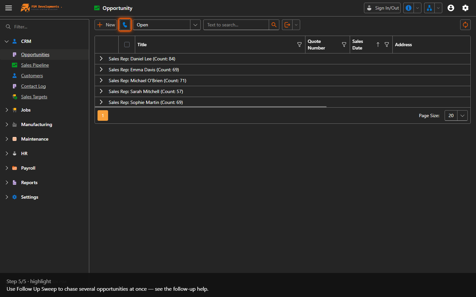Click the Manufacturing factory icon
This screenshot has width=476, height=297.
pos(15,124)
